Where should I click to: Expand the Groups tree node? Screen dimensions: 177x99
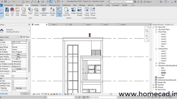pos(153,87)
